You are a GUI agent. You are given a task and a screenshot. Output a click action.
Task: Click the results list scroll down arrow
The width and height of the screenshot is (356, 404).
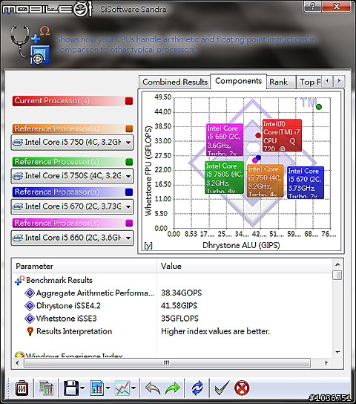pos(337,352)
